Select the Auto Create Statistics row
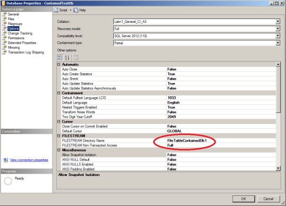The width and height of the screenshot is (286, 206). [168, 74]
